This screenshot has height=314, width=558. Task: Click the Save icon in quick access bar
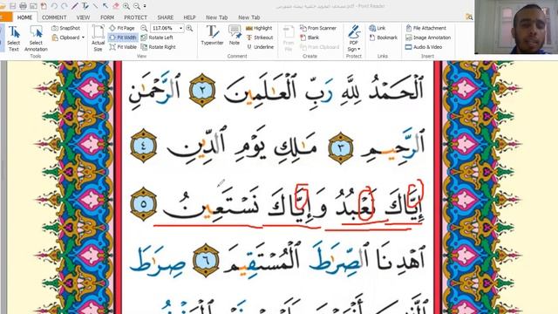(x=13, y=6)
